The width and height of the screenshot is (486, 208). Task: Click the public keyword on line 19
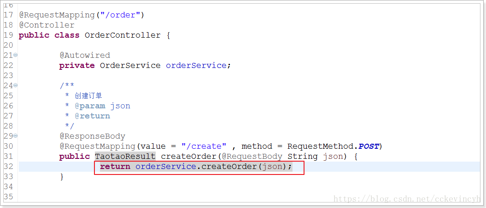(x=34, y=35)
